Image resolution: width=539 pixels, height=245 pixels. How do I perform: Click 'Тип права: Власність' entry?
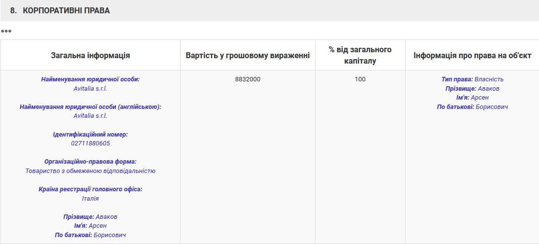pyautogui.click(x=472, y=79)
